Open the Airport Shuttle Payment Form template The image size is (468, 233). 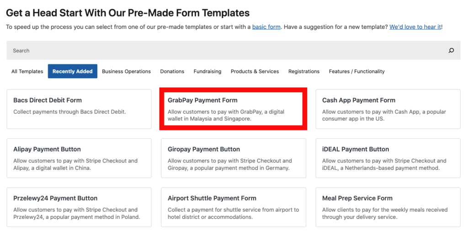(233, 207)
